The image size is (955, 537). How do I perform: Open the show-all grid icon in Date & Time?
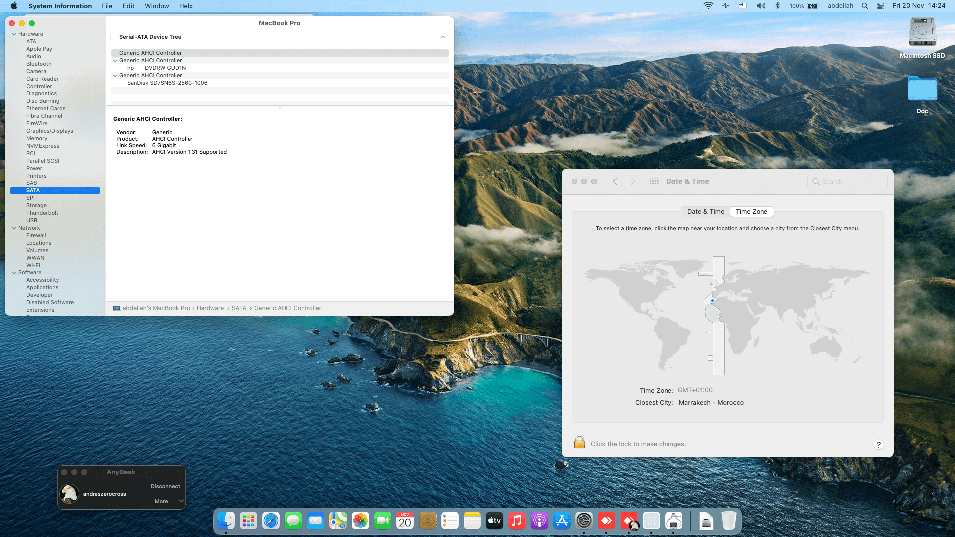click(x=654, y=181)
